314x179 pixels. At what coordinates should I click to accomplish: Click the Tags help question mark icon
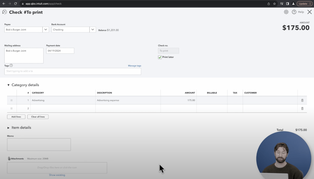pos(11,65)
